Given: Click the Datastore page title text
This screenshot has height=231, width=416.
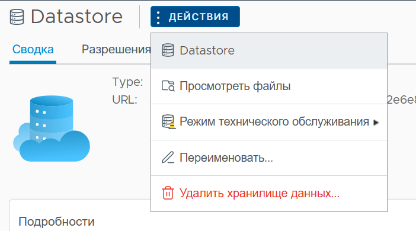Looking at the screenshot, I should (x=76, y=17).
